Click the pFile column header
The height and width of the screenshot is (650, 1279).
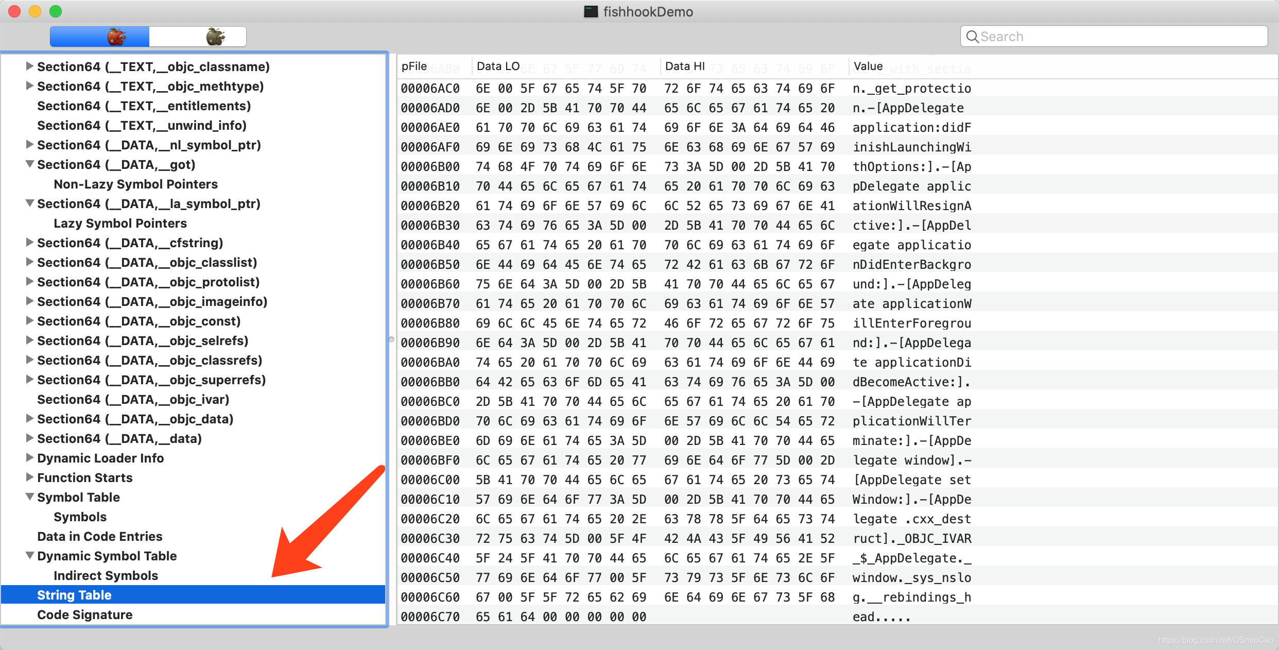coord(414,66)
